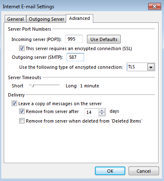
Task: Click the server timeout slider track
Action: 44,85
